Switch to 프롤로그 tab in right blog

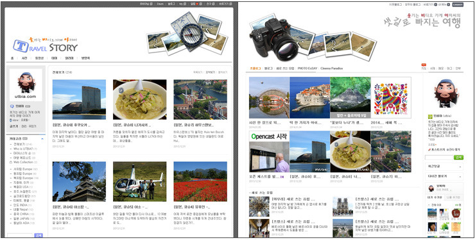tap(255, 68)
